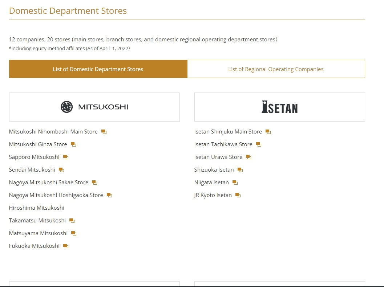Viewport: 384px width, 287px height.
Task: Click the Mitsukoshi logo banner
Action: [94, 107]
